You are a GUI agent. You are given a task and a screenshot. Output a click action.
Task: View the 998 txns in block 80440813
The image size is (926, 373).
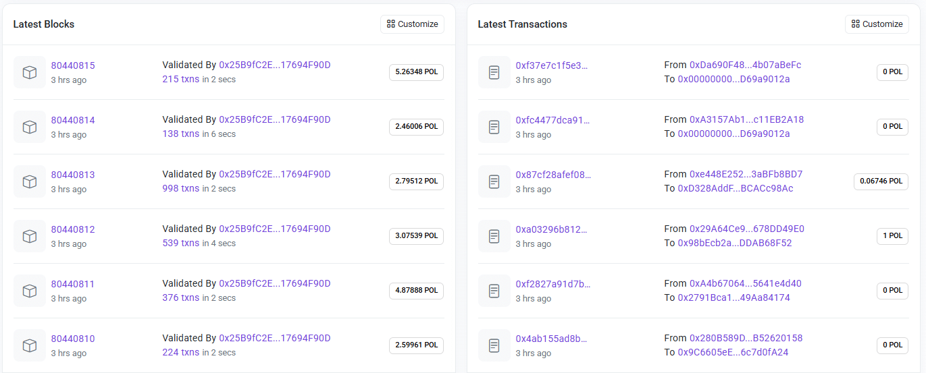[180, 188]
